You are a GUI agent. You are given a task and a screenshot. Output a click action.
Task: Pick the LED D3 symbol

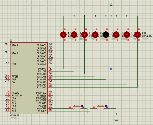(85, 34)
